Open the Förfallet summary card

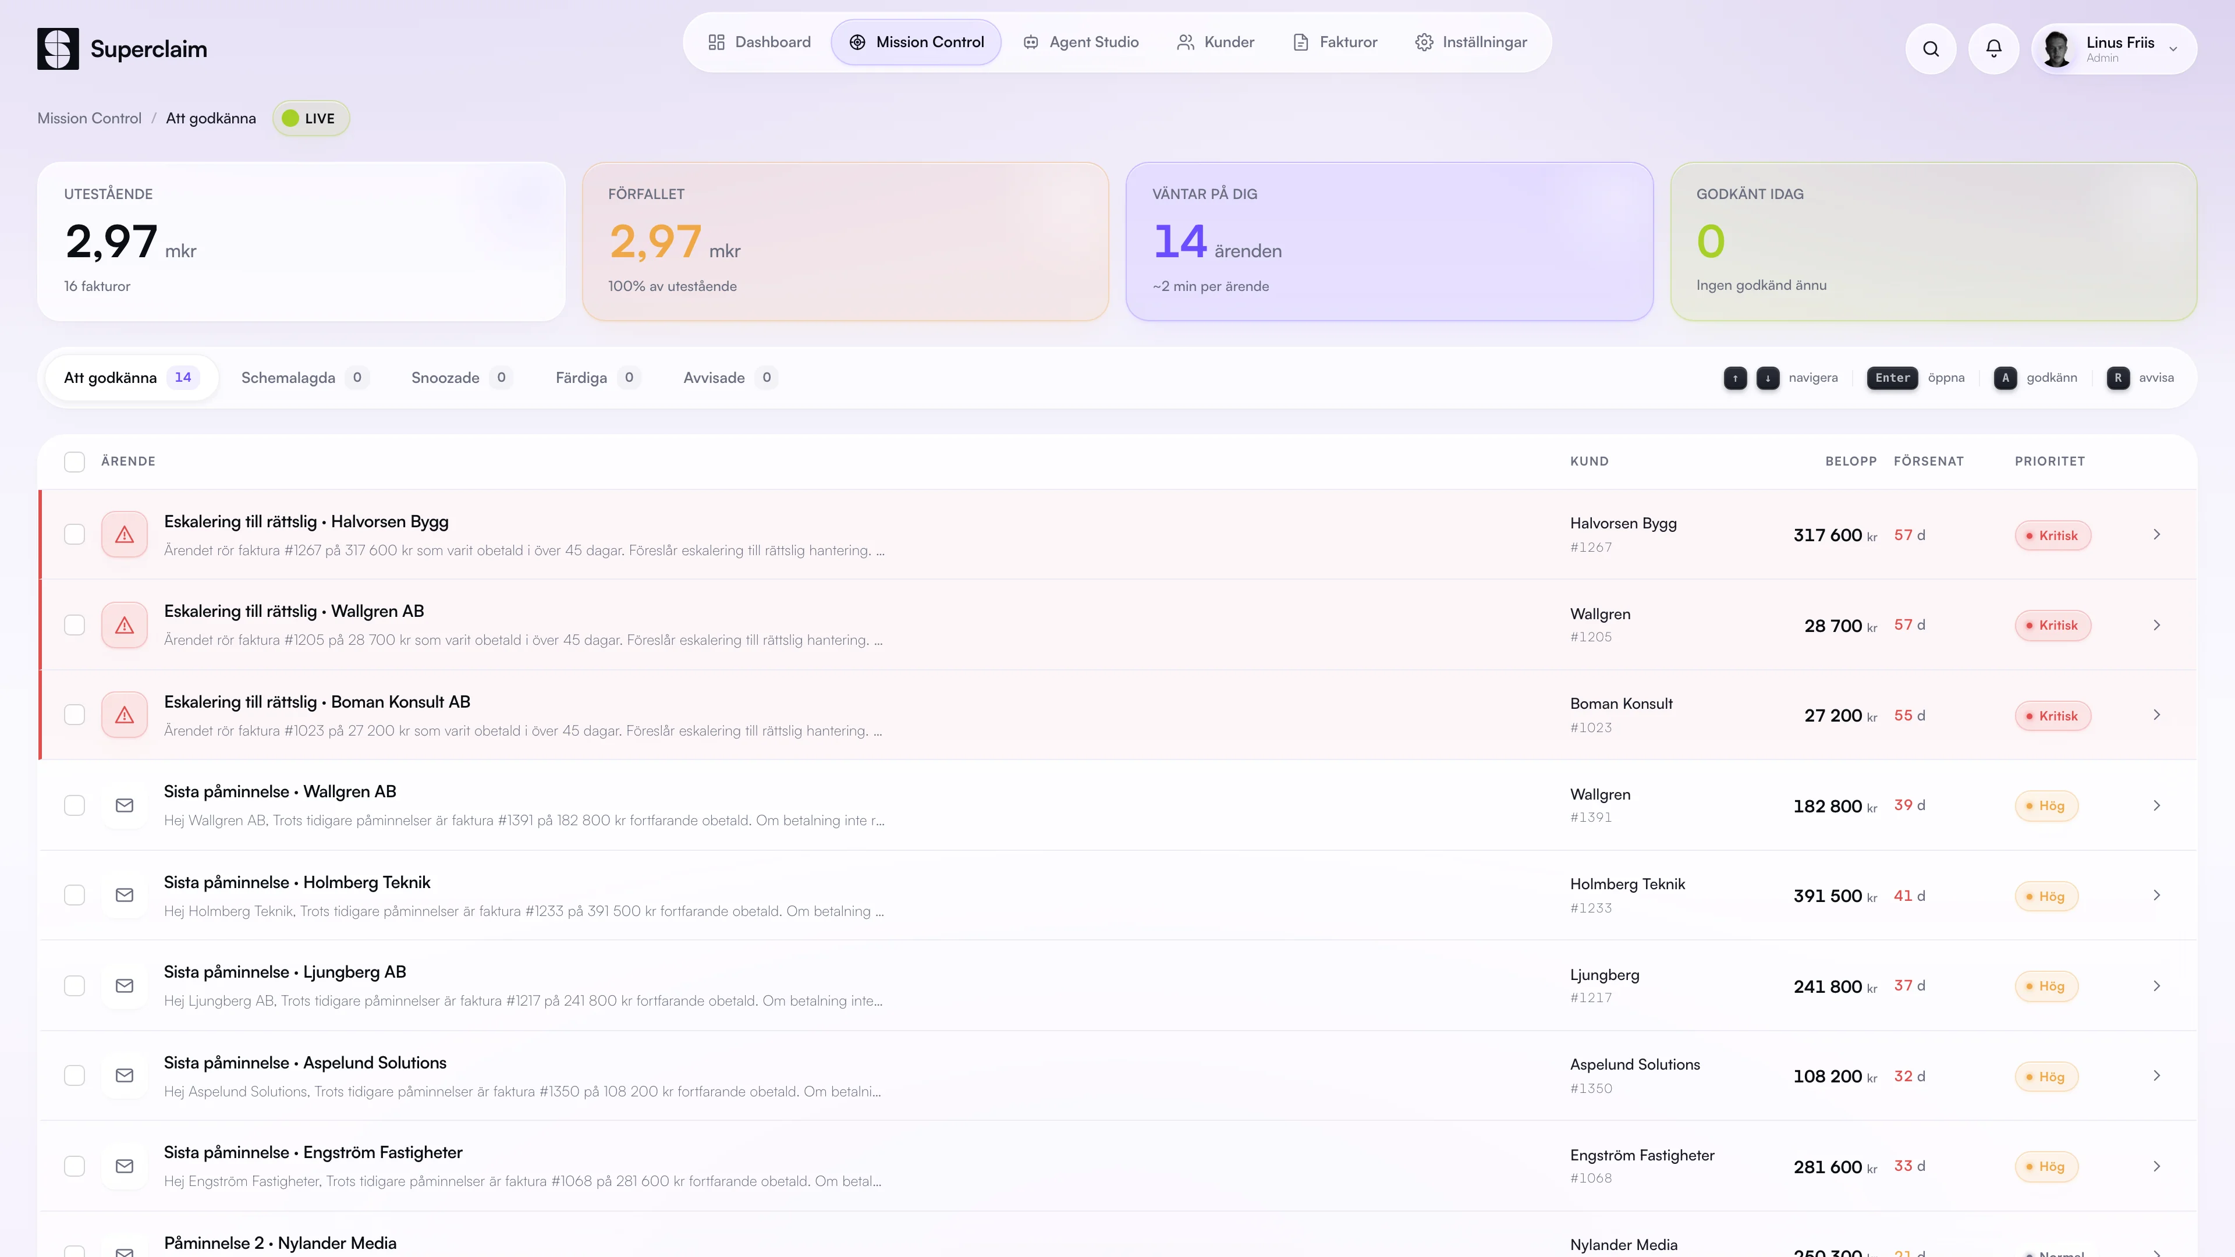(845, 241)
